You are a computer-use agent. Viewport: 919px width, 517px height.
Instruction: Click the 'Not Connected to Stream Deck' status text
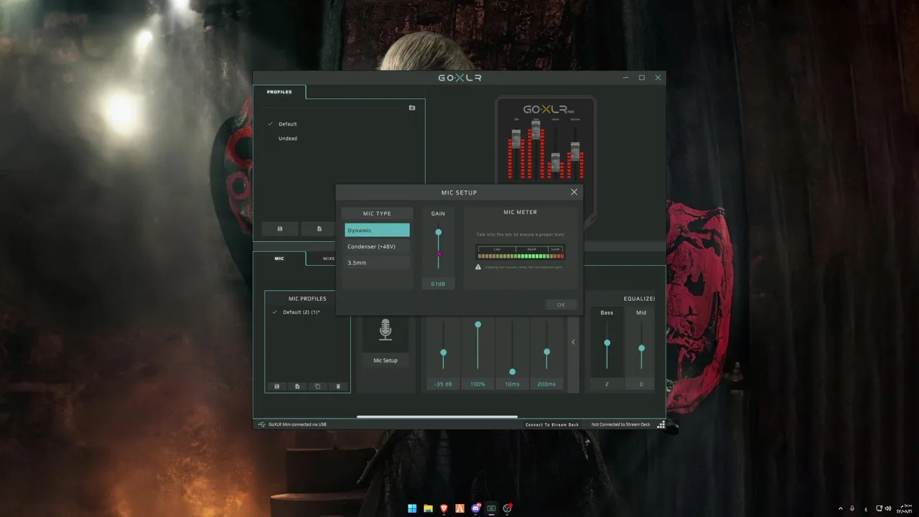pyautogui.click(x=620, y=424)
